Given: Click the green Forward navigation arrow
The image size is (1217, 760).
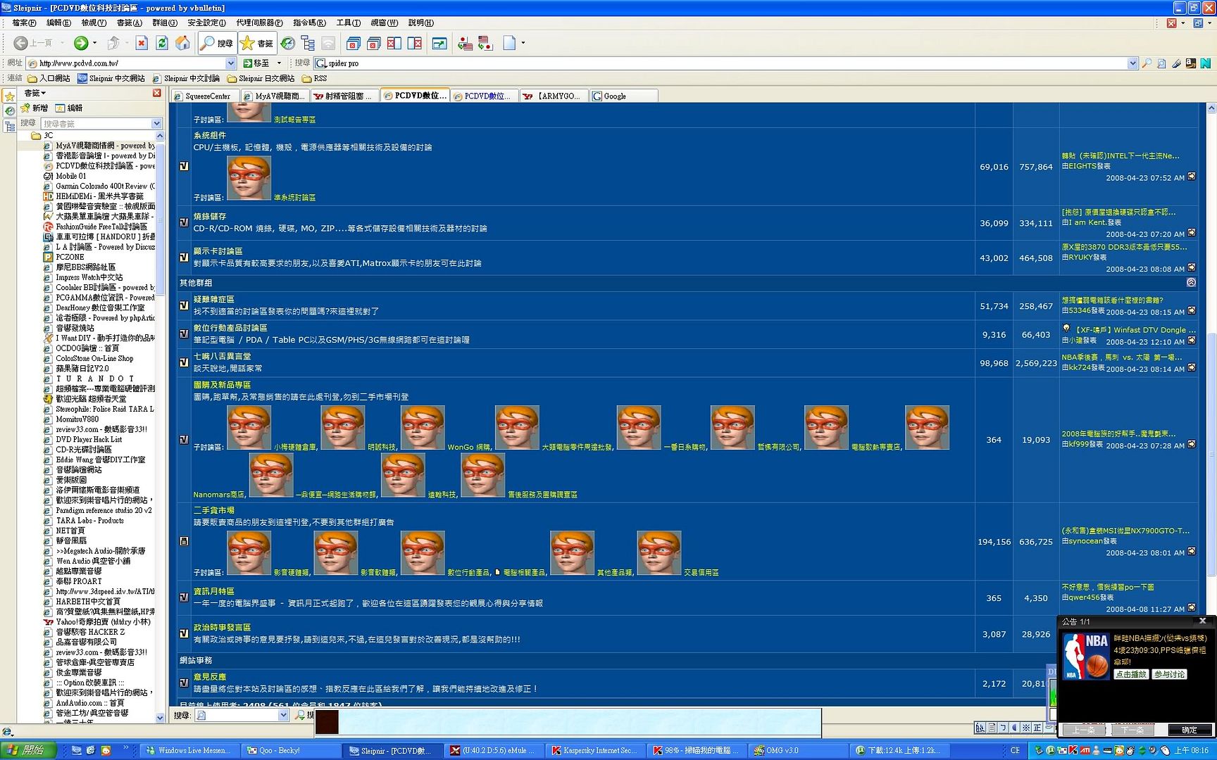Looking at the screenshot, I should pyautogui.click(x=81, y=44).
